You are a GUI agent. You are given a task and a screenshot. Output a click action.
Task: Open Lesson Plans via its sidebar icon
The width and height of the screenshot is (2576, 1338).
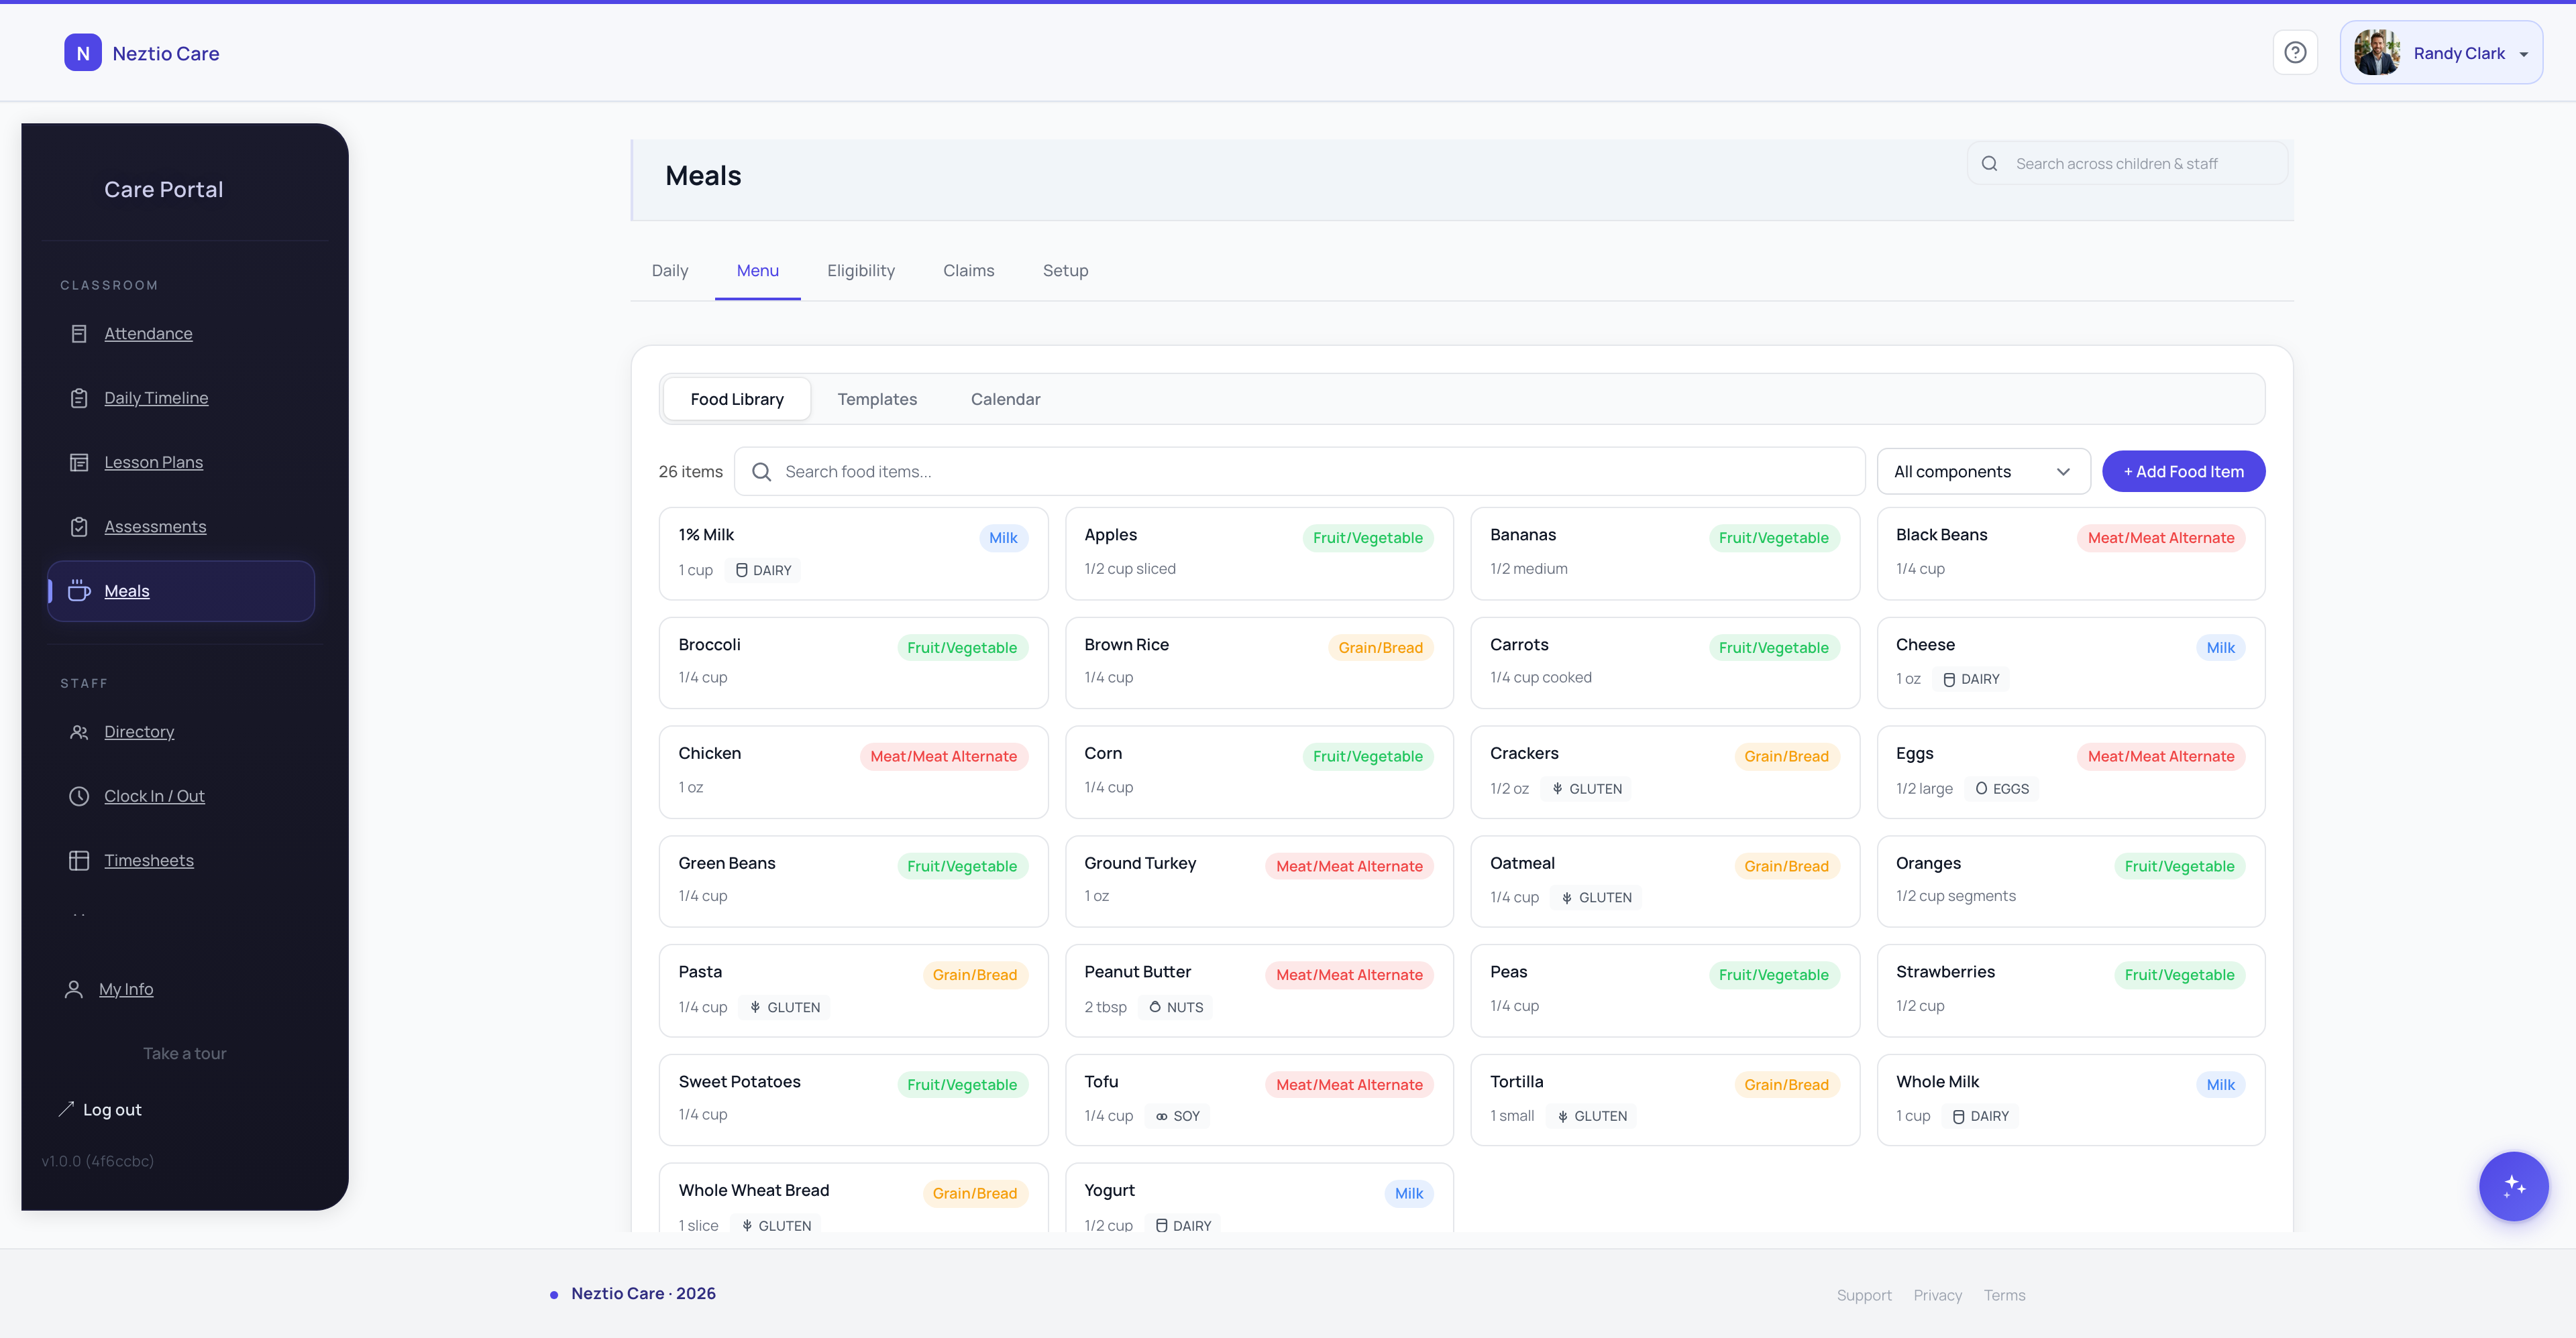click(x=80, y=462)
